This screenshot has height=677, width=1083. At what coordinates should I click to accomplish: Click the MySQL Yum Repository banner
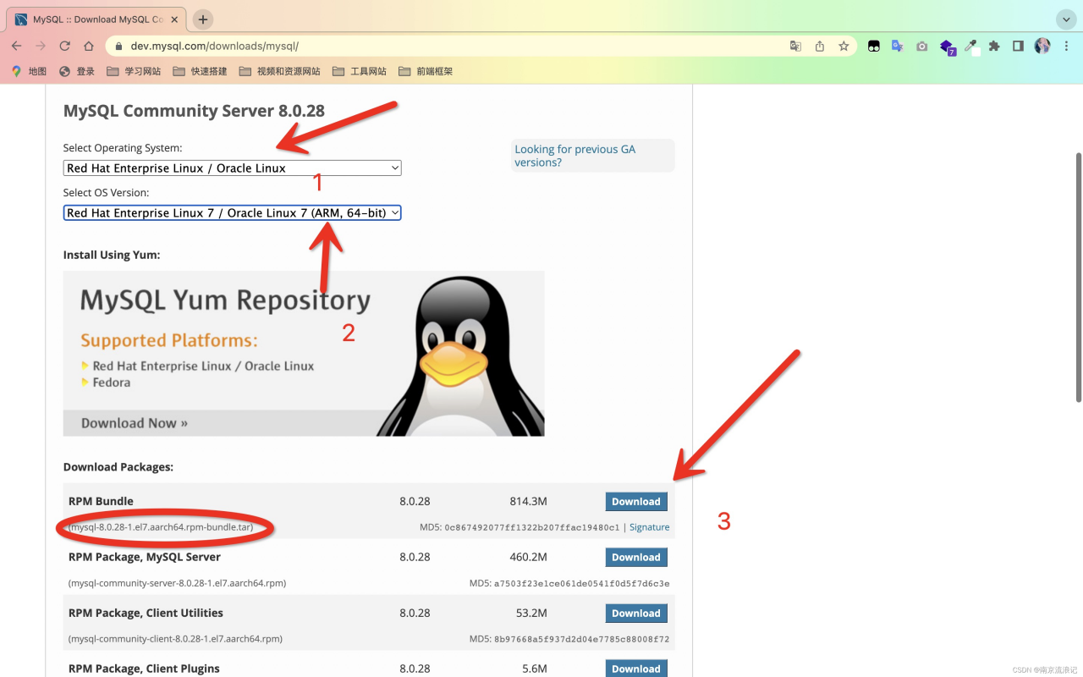pos(304,354)
